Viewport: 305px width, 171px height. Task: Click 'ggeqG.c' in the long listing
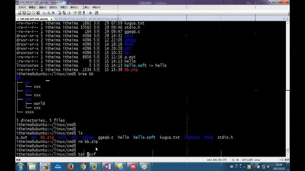[132, 32]
